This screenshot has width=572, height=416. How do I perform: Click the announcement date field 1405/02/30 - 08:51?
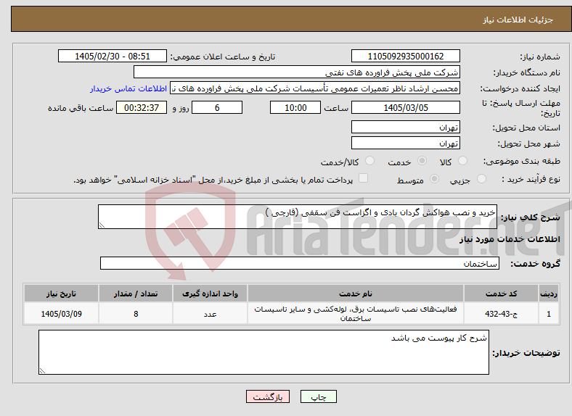click(113, 56)
